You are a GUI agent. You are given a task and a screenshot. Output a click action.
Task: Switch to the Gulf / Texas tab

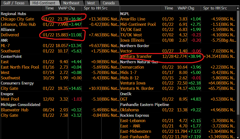[14, 3]
